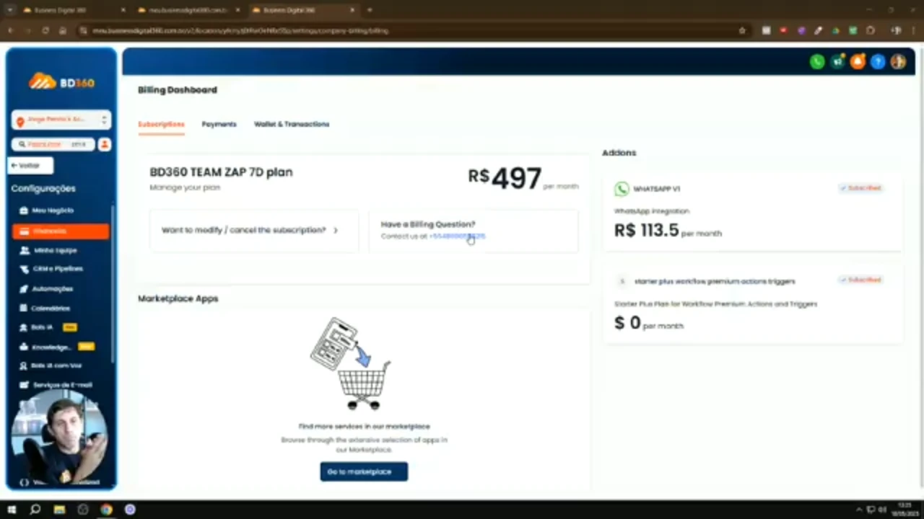Click the Meu Negócio briefcase icon

point(25,210)
